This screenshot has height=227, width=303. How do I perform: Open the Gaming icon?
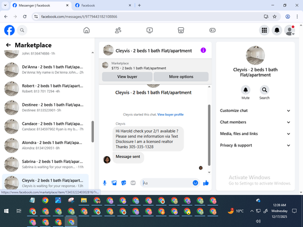(x=212, y=30)
